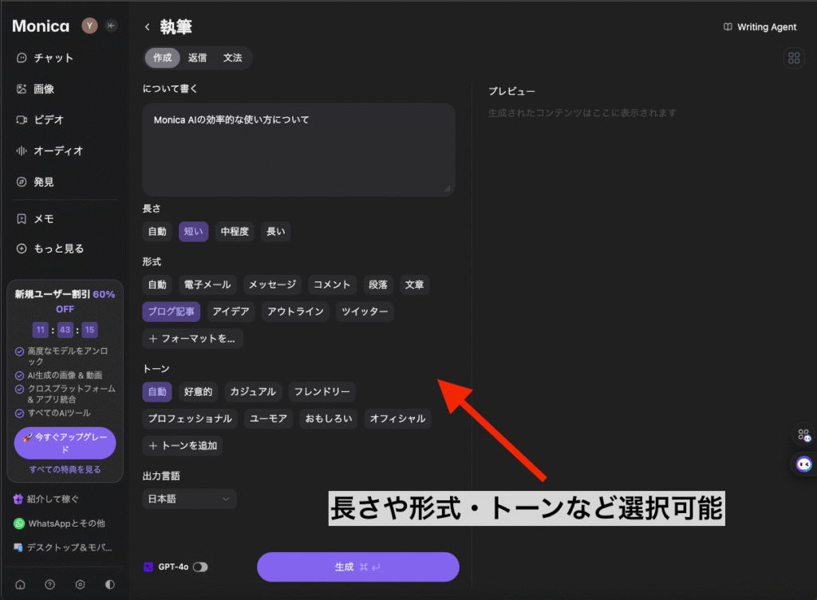Choose the 文章 format
The height and width of the screenshot is (600, 817).
[x=414, y=284]
